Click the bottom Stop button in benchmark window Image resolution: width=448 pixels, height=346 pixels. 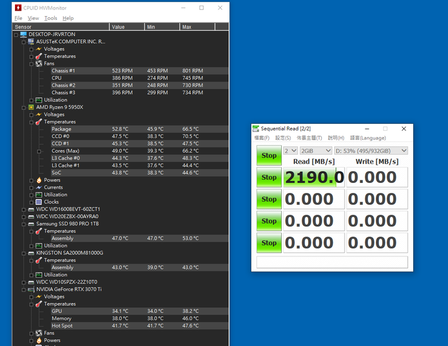269,243
